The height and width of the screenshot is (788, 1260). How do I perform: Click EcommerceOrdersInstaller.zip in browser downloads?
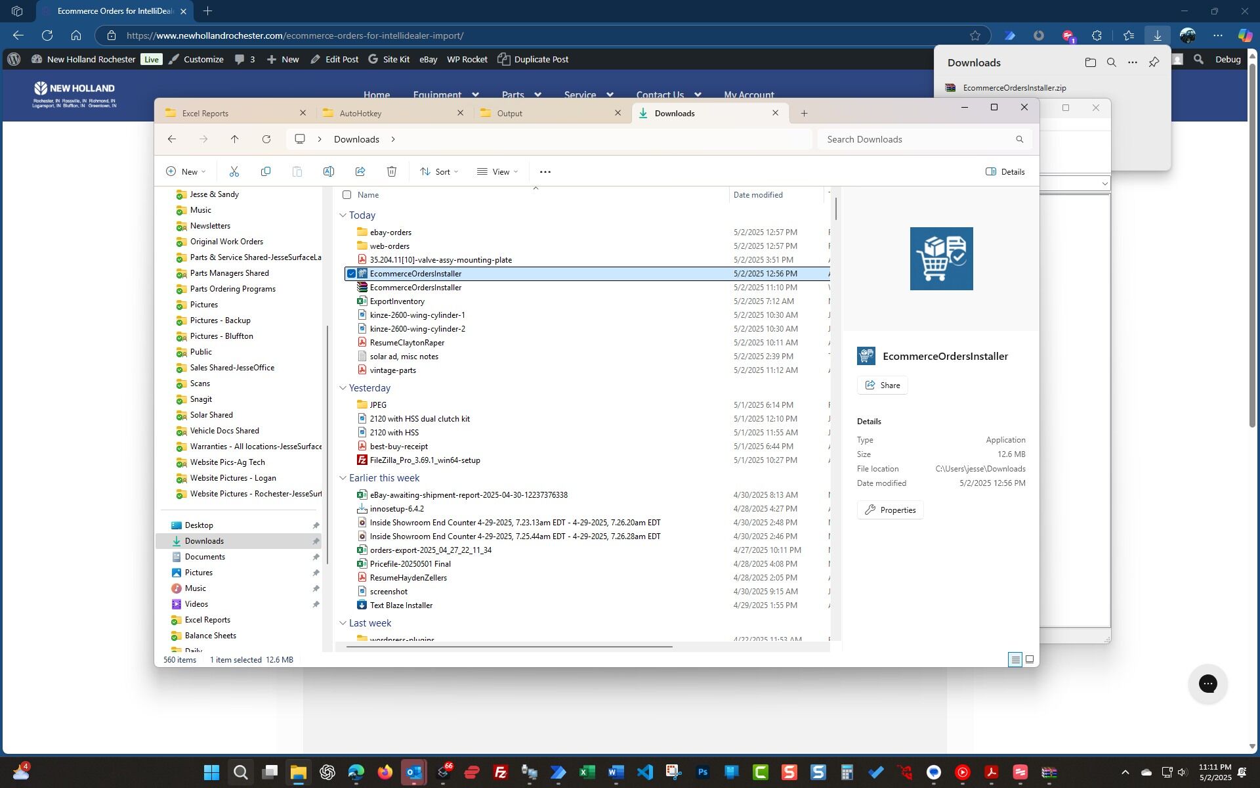pos(1014,88)
